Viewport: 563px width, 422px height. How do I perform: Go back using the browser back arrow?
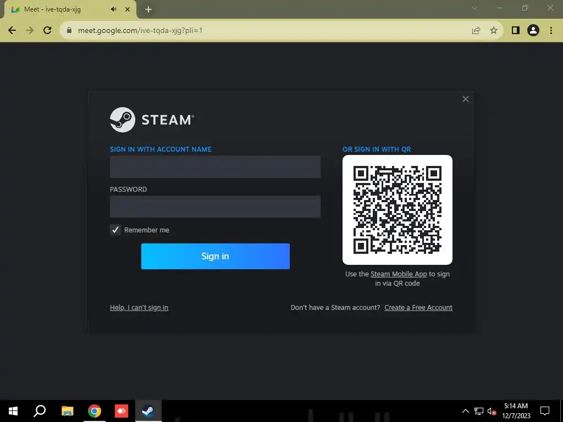(12, 31)
